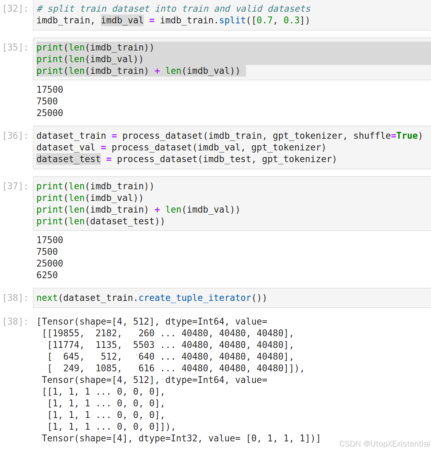
Task: Click print(len(imdb_val)) line in cell 35
Action: (x=90, y=59)
